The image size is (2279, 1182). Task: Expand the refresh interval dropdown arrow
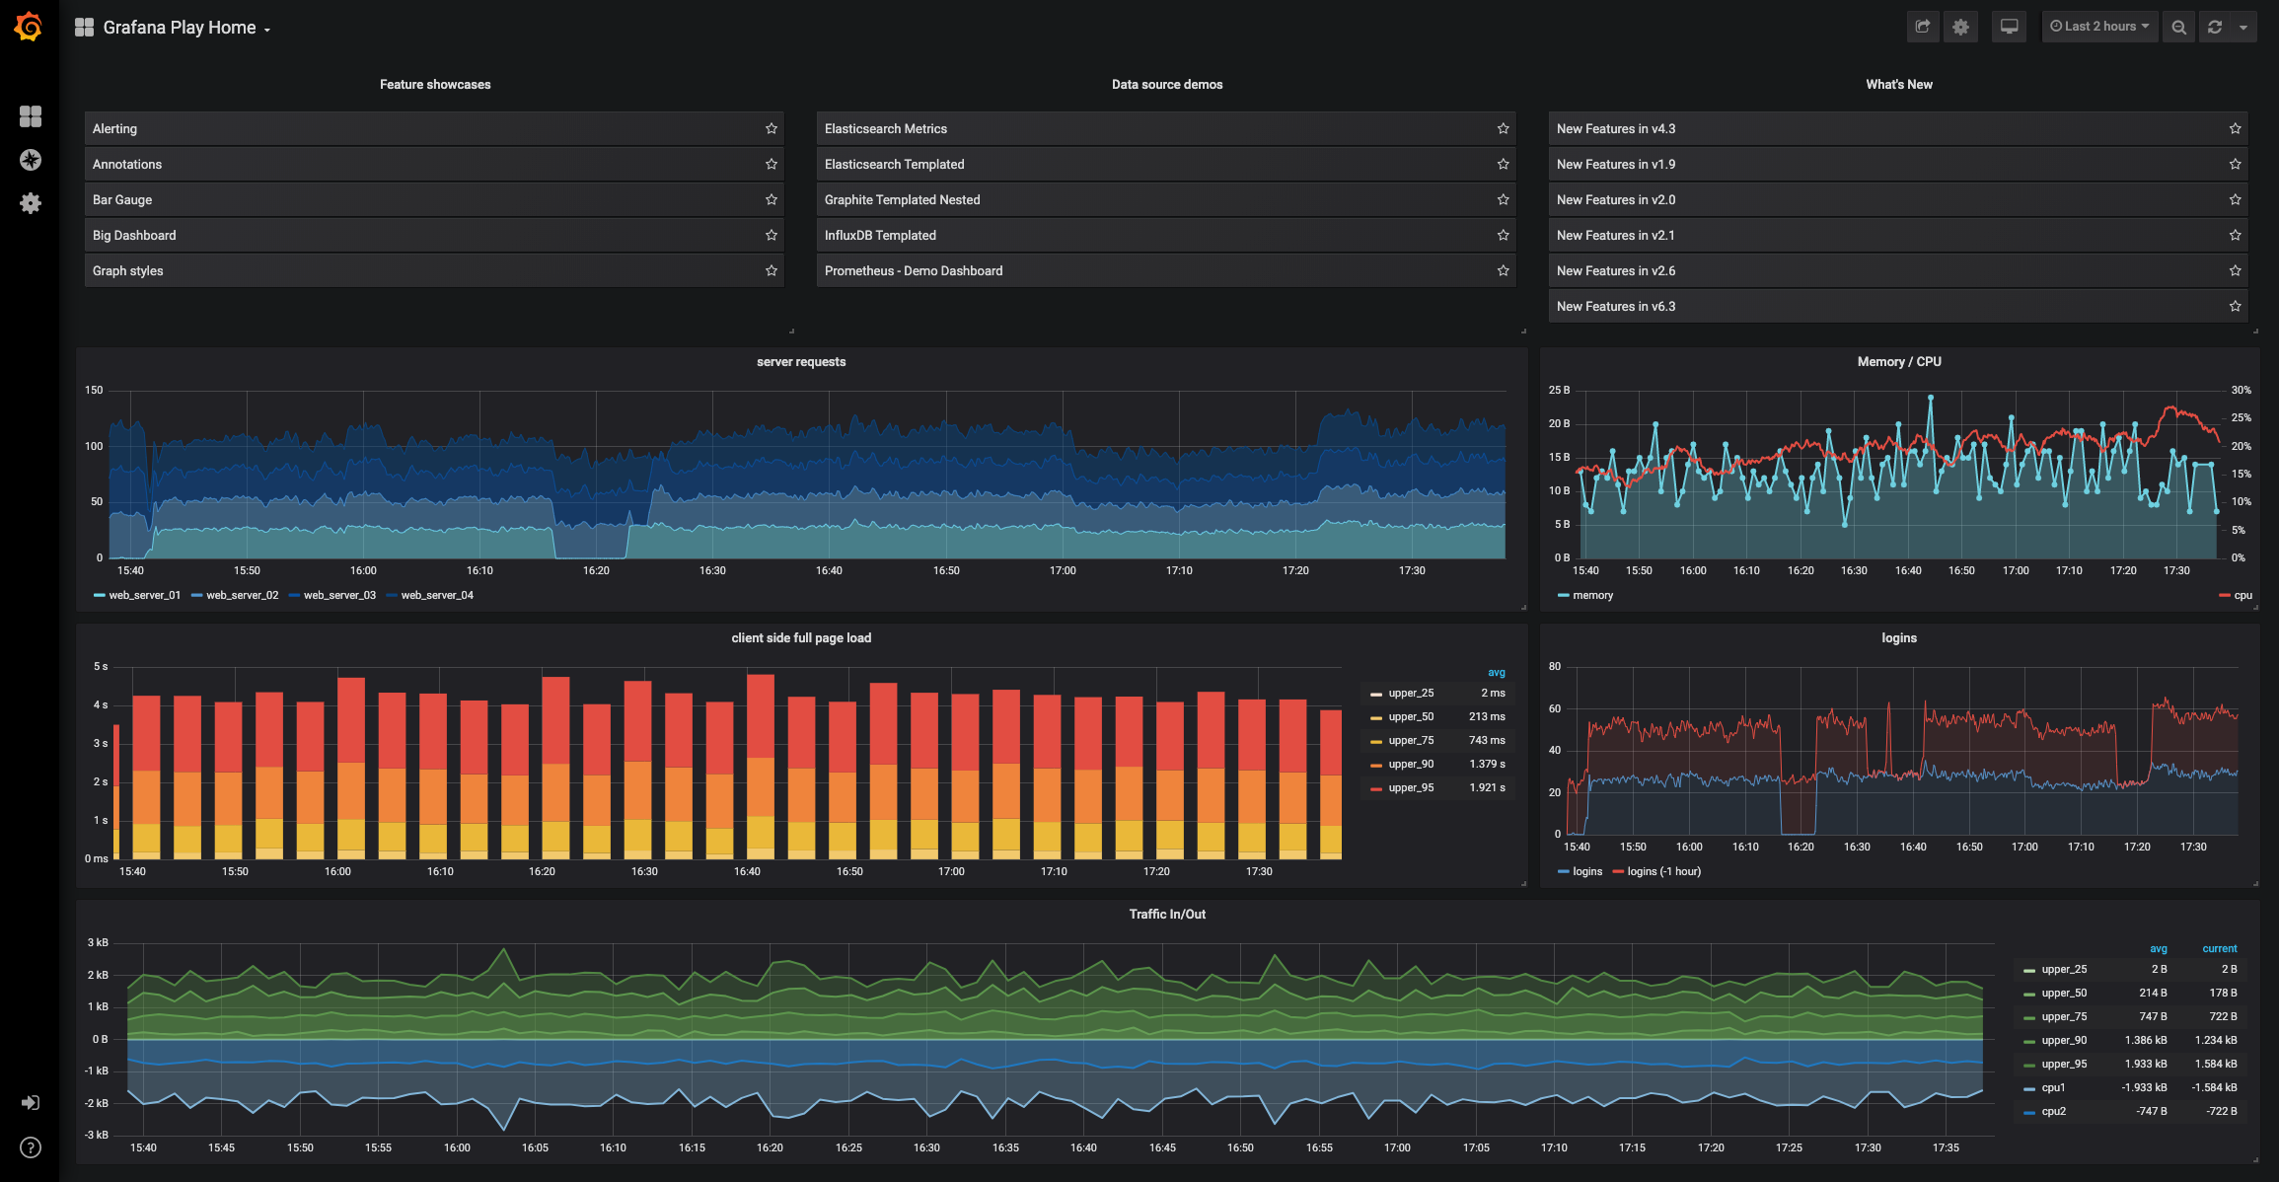(x=2243, y=27)
